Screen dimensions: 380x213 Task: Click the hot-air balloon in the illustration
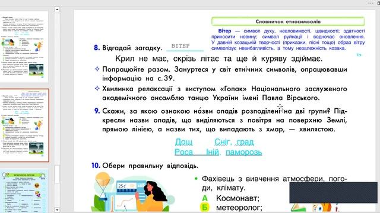(103, 186)
